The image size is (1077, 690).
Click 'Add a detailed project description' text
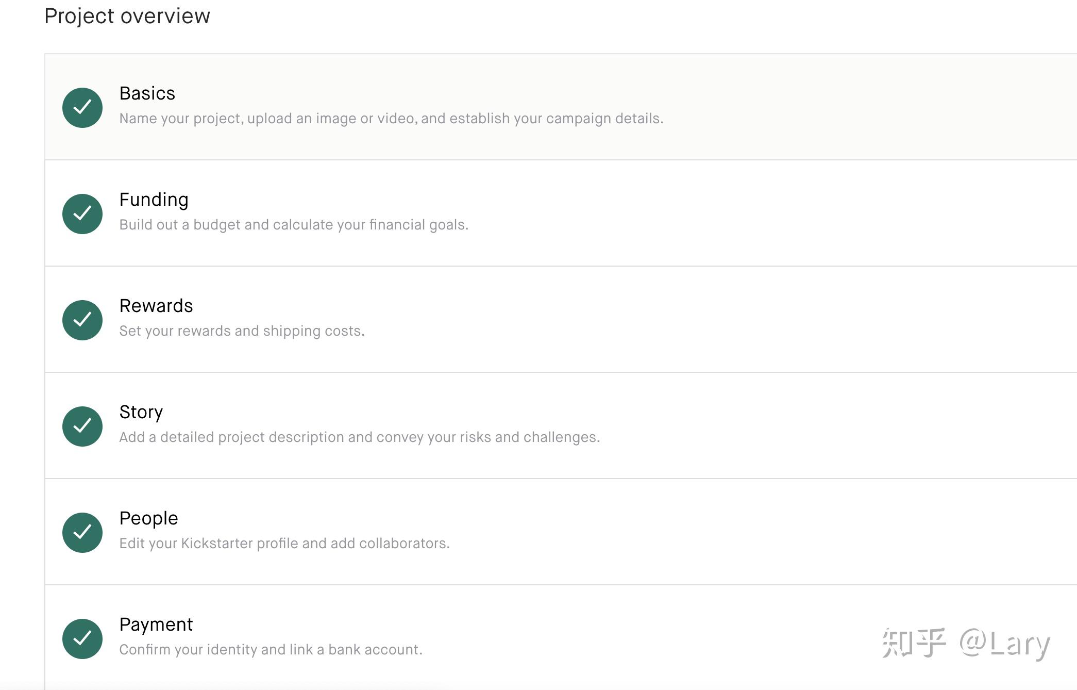(x=359, y=437)
